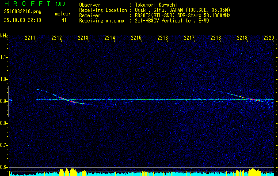Select the 2215 time label
Screen dimensions: 278x176
coord(136,38)
